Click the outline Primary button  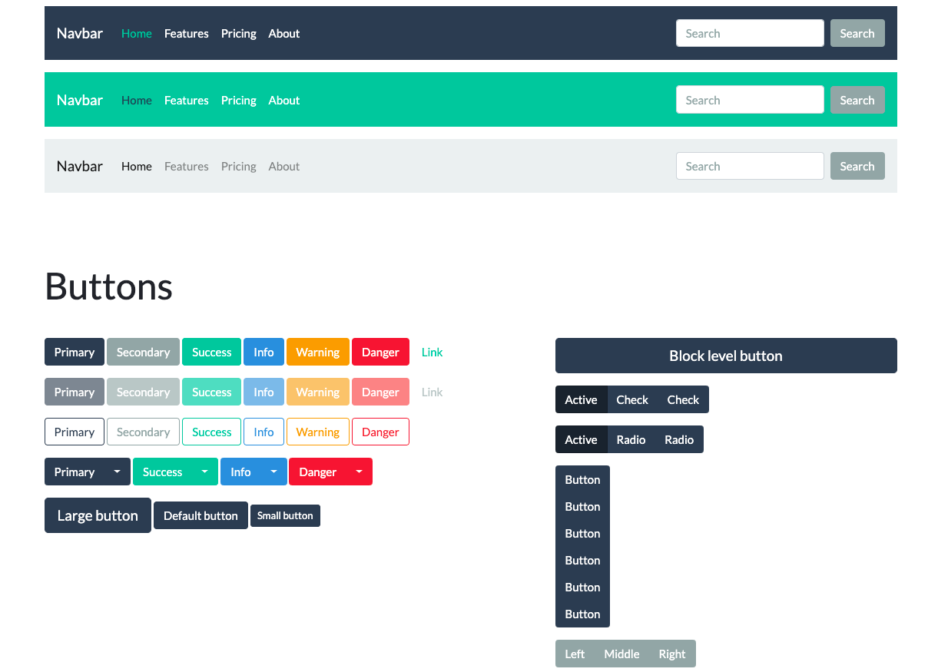coord(75,432)
